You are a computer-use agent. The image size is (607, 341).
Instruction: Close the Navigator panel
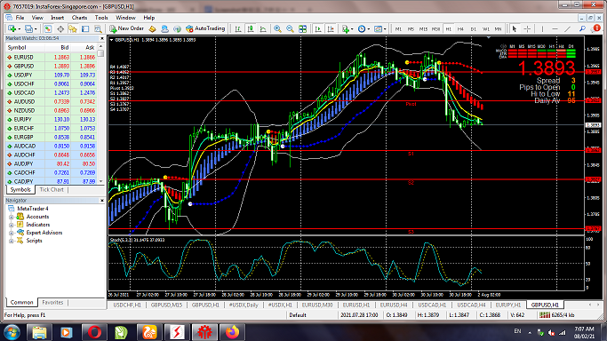pos(102,201)
